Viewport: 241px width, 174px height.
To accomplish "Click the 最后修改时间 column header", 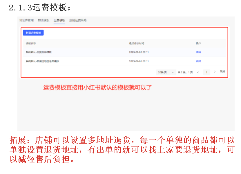I will pos(137,43).
